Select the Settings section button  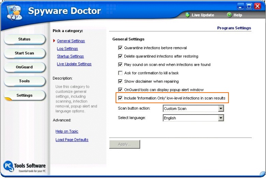25,95
